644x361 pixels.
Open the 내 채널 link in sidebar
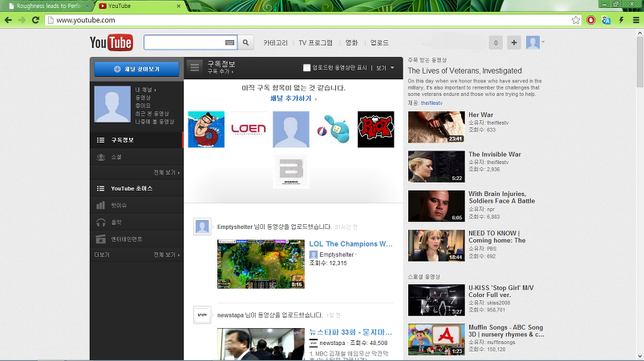[x=145, y=90]
